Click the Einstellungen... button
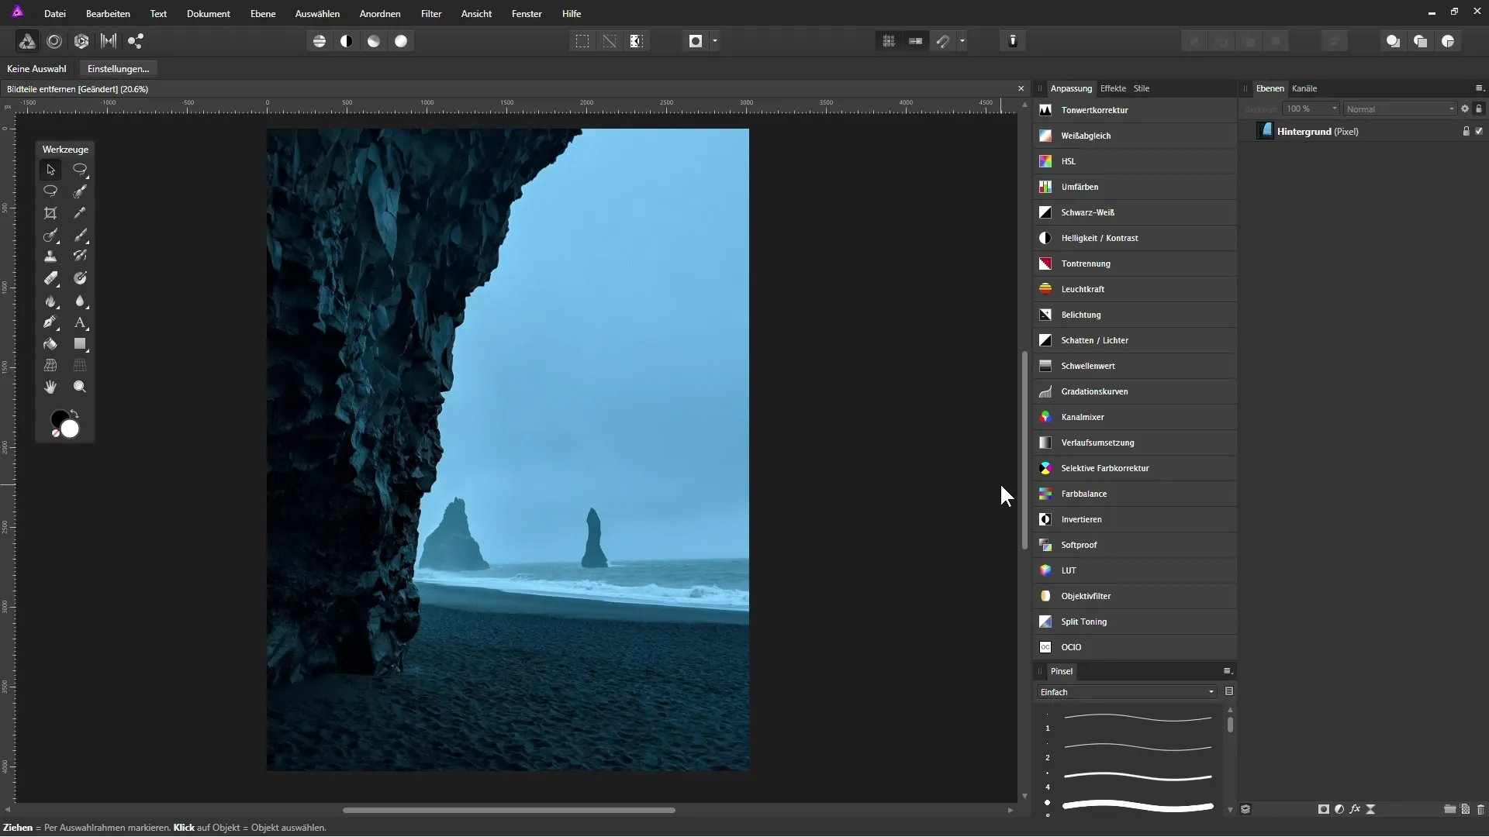 (118, 69)
